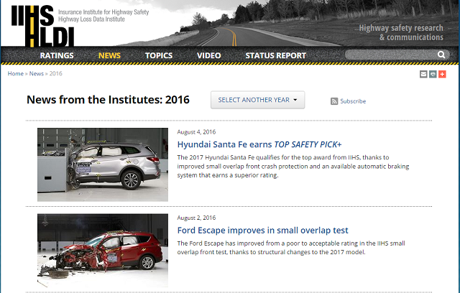The width and height of the screenshot is (460, 293).
Task: Click the Santa Fe article summary paragraph
Action: [x=293, y=167]
